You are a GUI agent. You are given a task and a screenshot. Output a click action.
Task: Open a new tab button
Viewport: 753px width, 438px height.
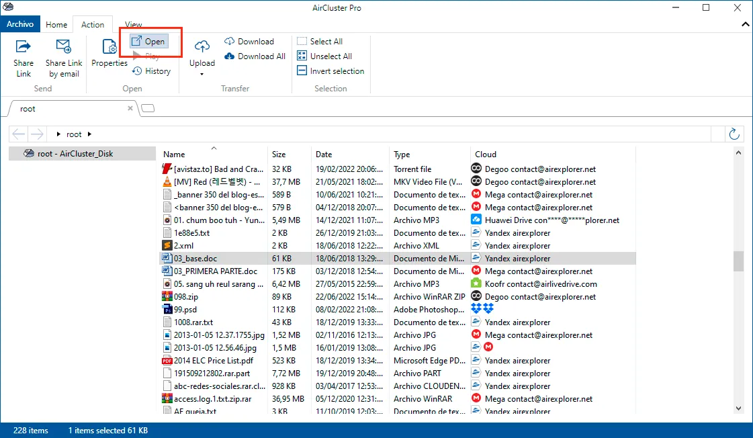click(148, 109)
